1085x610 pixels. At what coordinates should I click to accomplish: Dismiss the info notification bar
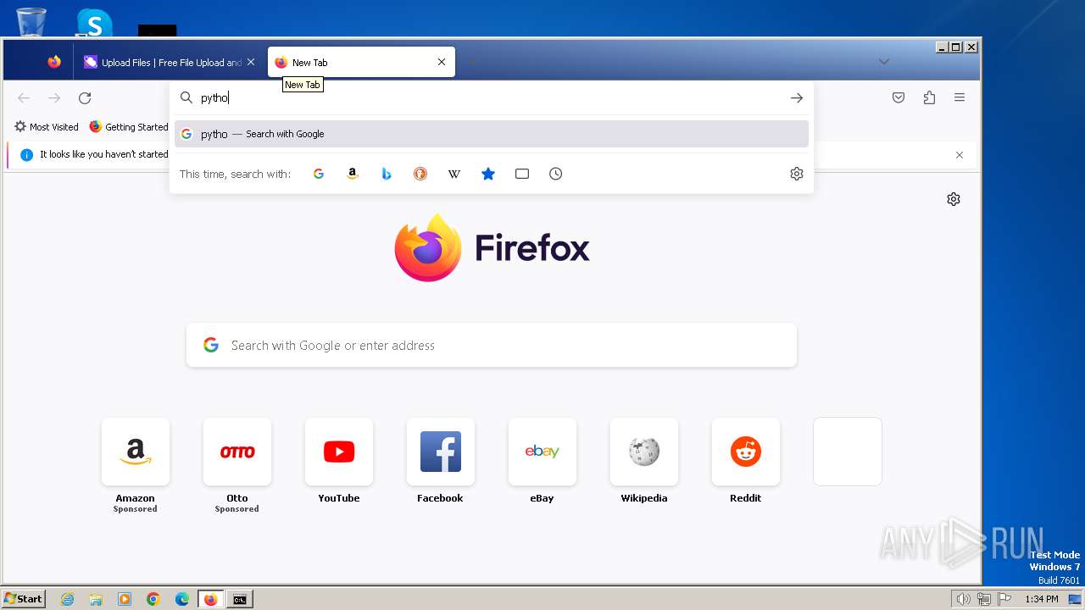coord(960,155)
